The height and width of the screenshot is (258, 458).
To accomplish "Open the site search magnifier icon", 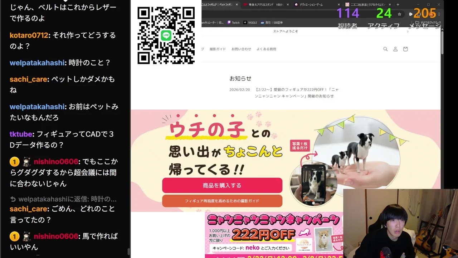I will 385,49.
